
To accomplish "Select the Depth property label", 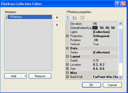I will coord(74,61).
